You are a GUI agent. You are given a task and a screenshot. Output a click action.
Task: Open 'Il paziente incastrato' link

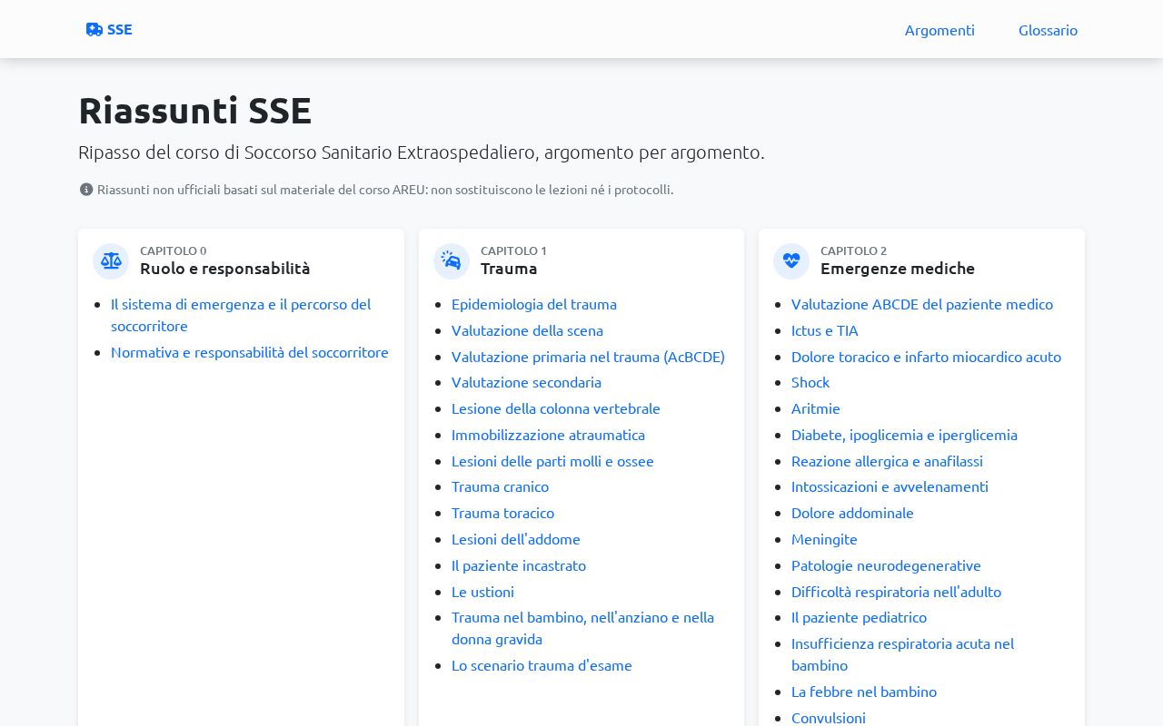pos(519,565)
